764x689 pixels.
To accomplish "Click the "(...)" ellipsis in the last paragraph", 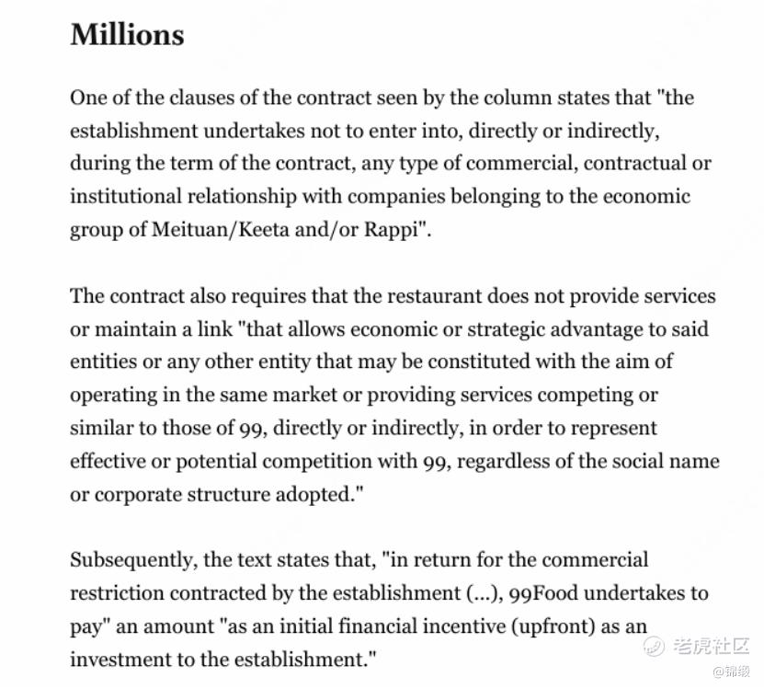I will [x=482, y=593].
